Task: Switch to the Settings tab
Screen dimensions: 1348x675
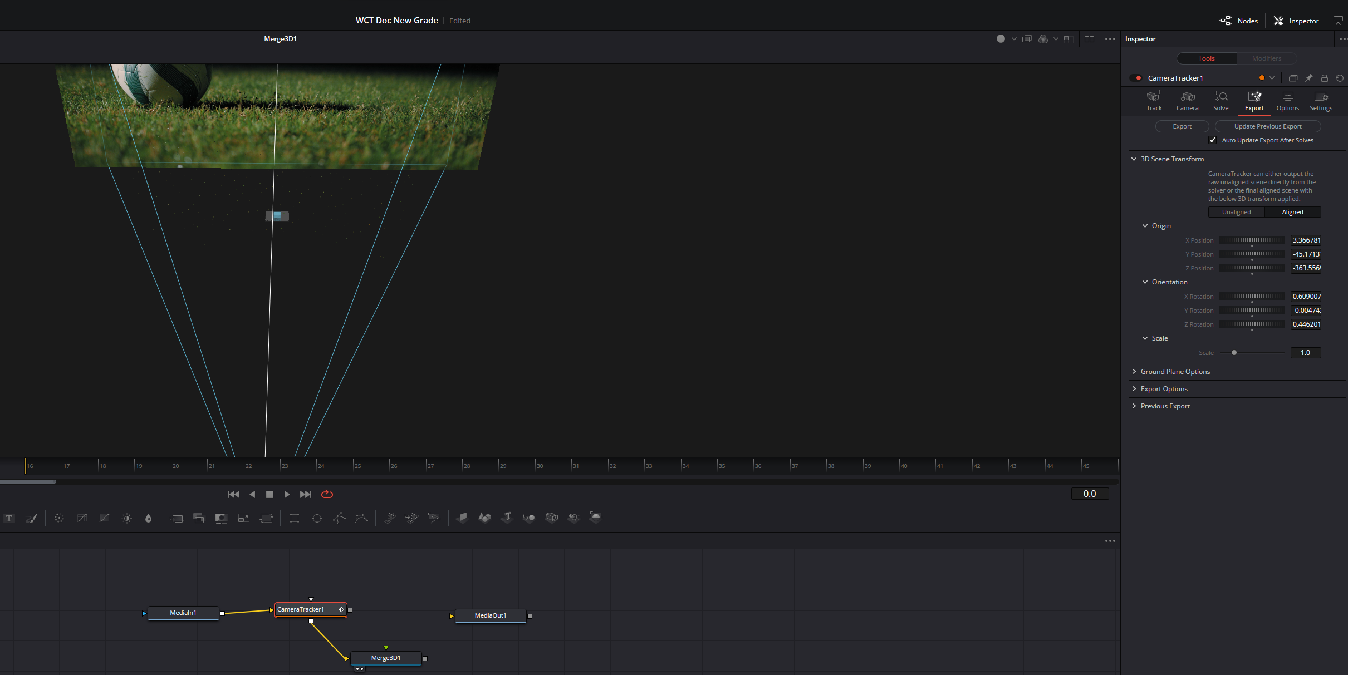Action: [x=1321, y=101]
